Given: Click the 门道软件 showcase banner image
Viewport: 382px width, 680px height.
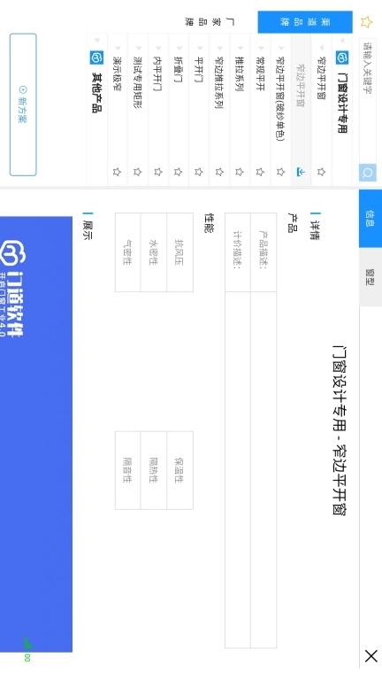Looking at the screenshot, I should (36, 434).
